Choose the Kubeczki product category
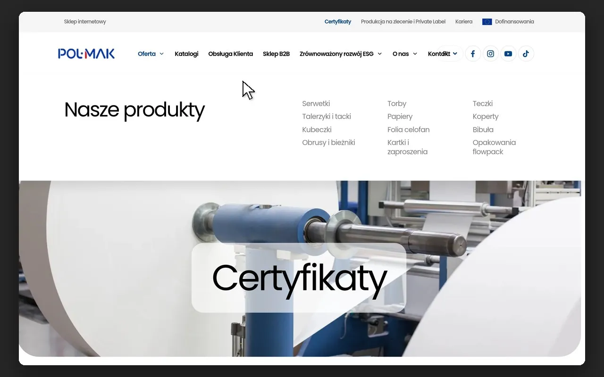The width and height of the screenshot is (604, 377). (317, 130)
